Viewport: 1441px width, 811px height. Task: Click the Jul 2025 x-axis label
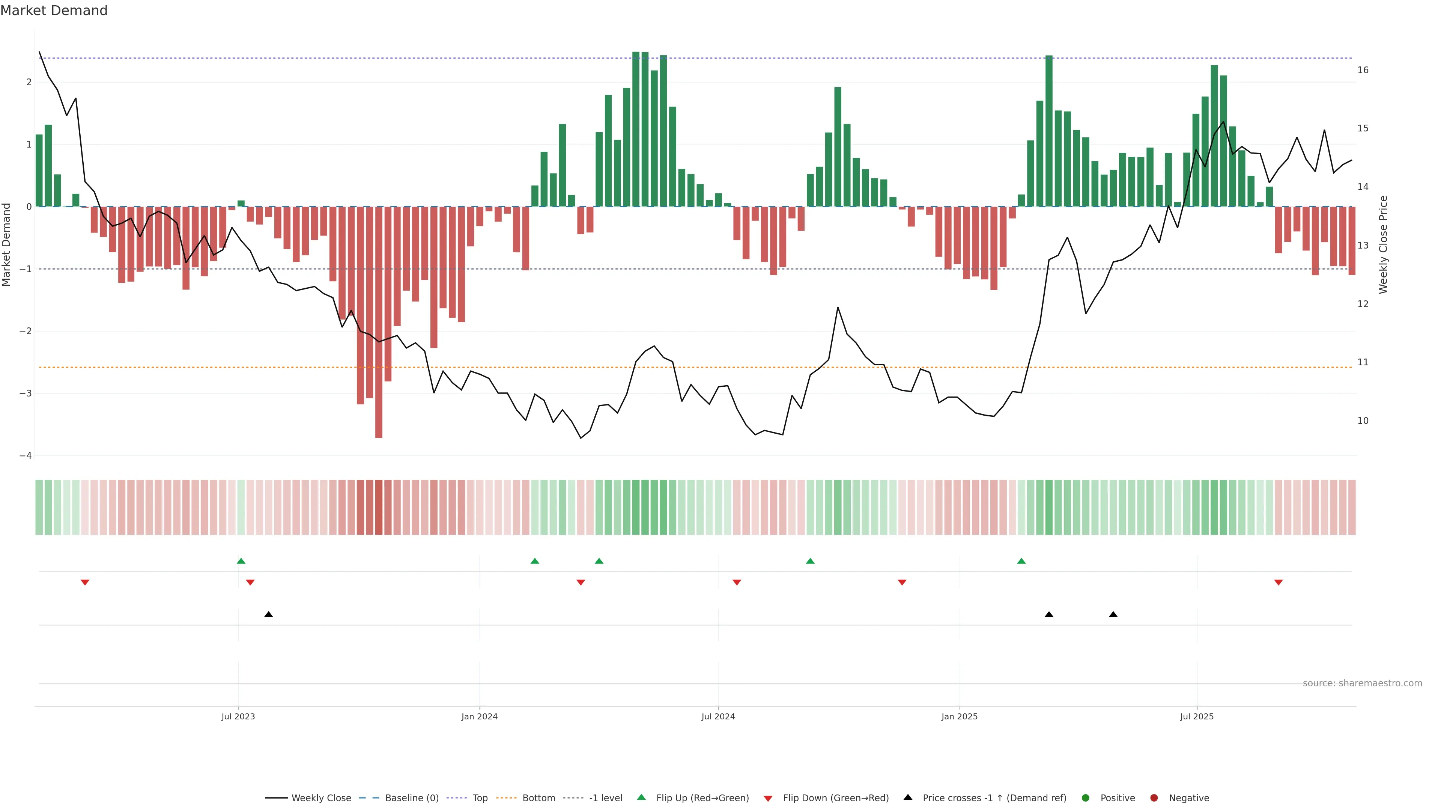[x=1197, y=716]
